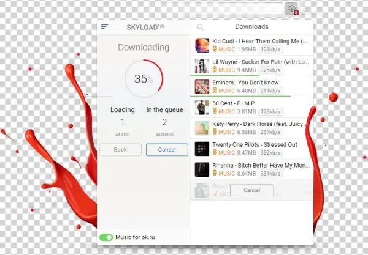Click the 9.46MB file size

coord(247,70)
